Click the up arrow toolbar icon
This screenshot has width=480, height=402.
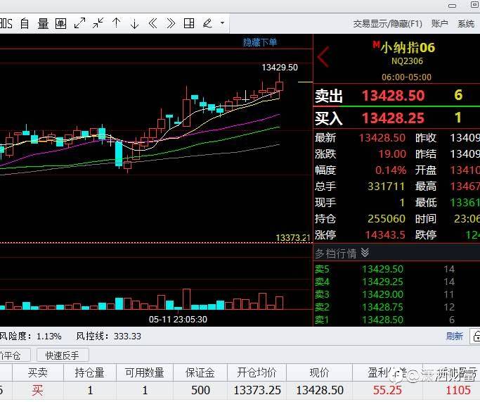coord(117,23)
